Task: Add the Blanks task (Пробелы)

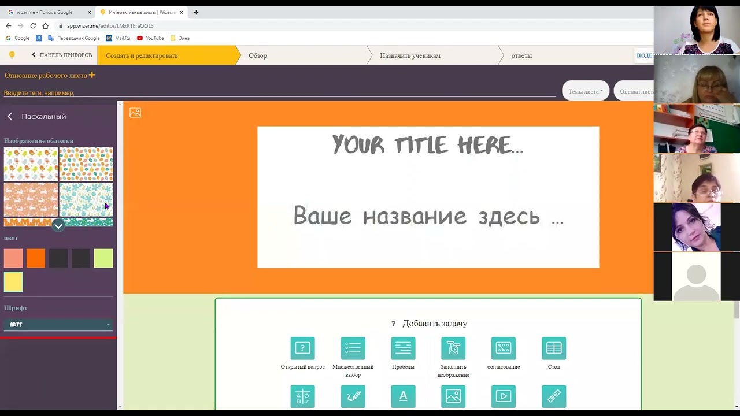Action: [403, 348]
